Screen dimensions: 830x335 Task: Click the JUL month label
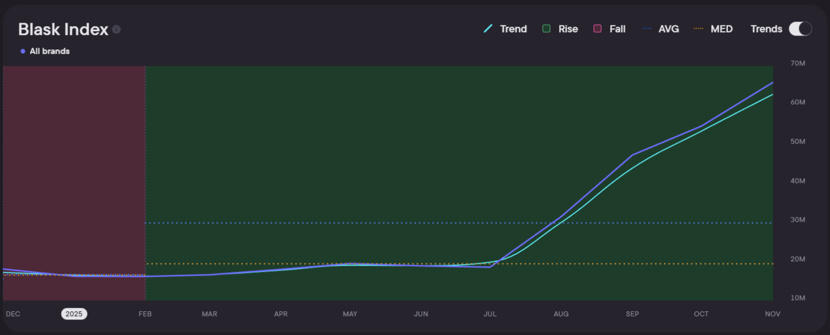pyautogui.click(x=490, y=314)
